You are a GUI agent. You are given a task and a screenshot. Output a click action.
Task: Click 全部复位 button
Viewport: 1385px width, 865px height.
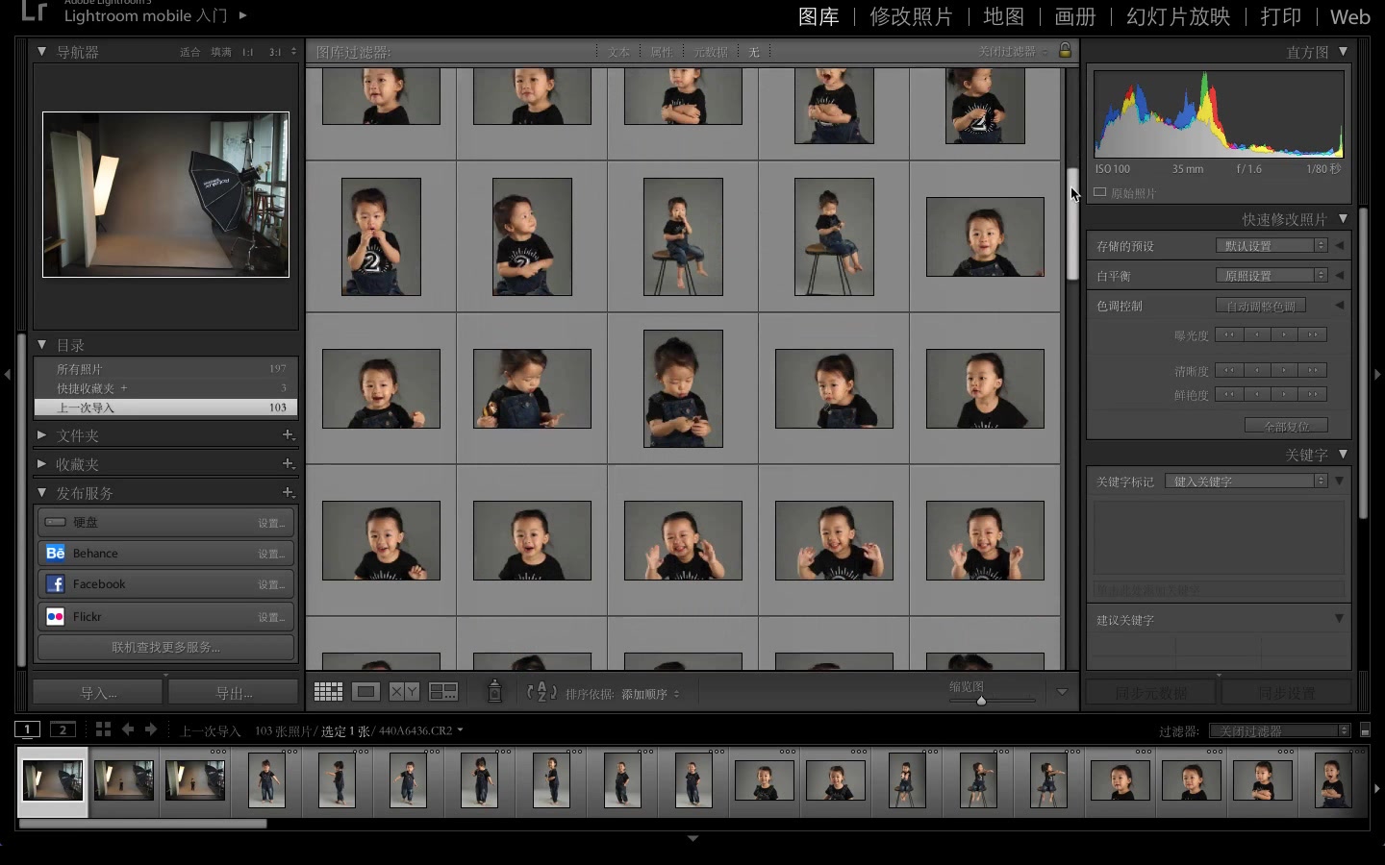tap(1286, 426)
